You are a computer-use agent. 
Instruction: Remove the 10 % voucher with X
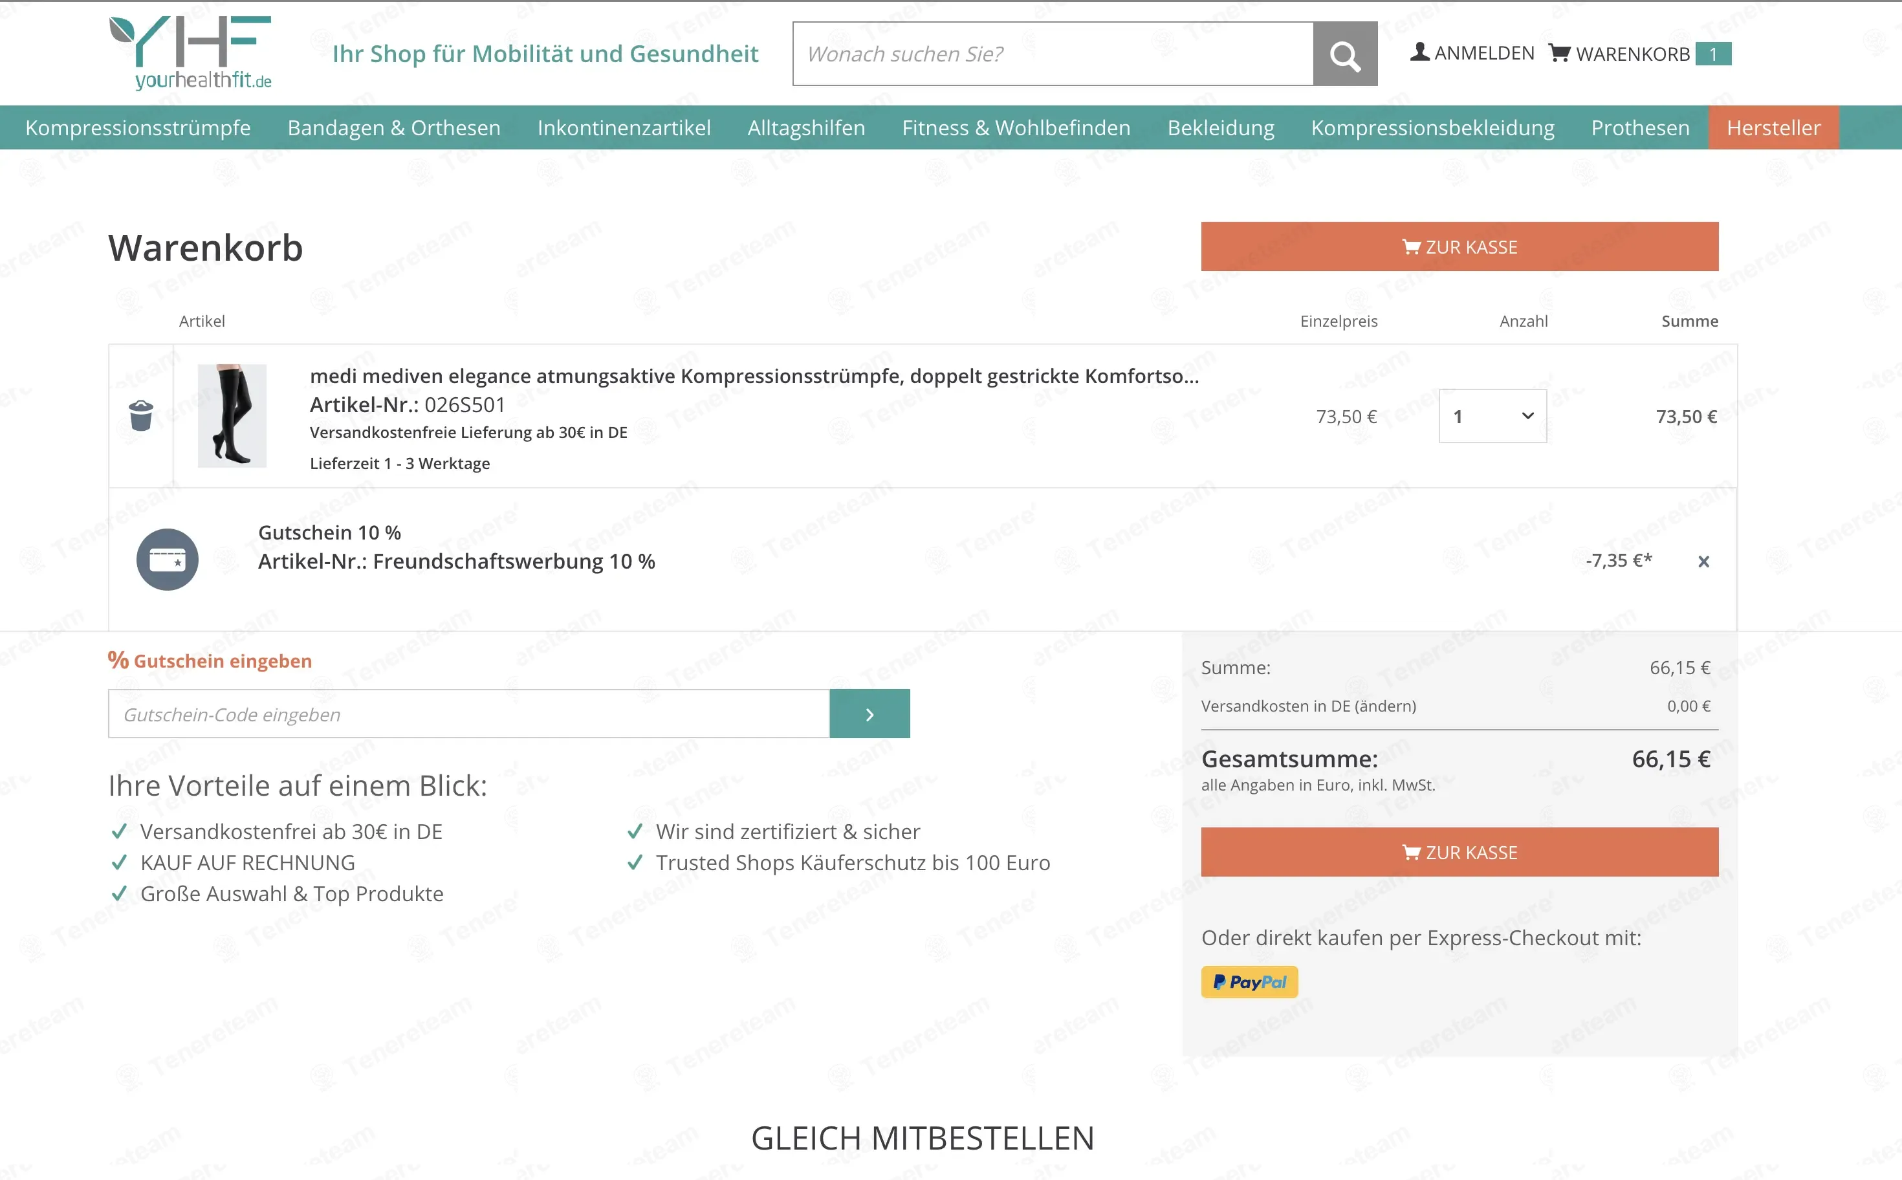coord(1704,561)
